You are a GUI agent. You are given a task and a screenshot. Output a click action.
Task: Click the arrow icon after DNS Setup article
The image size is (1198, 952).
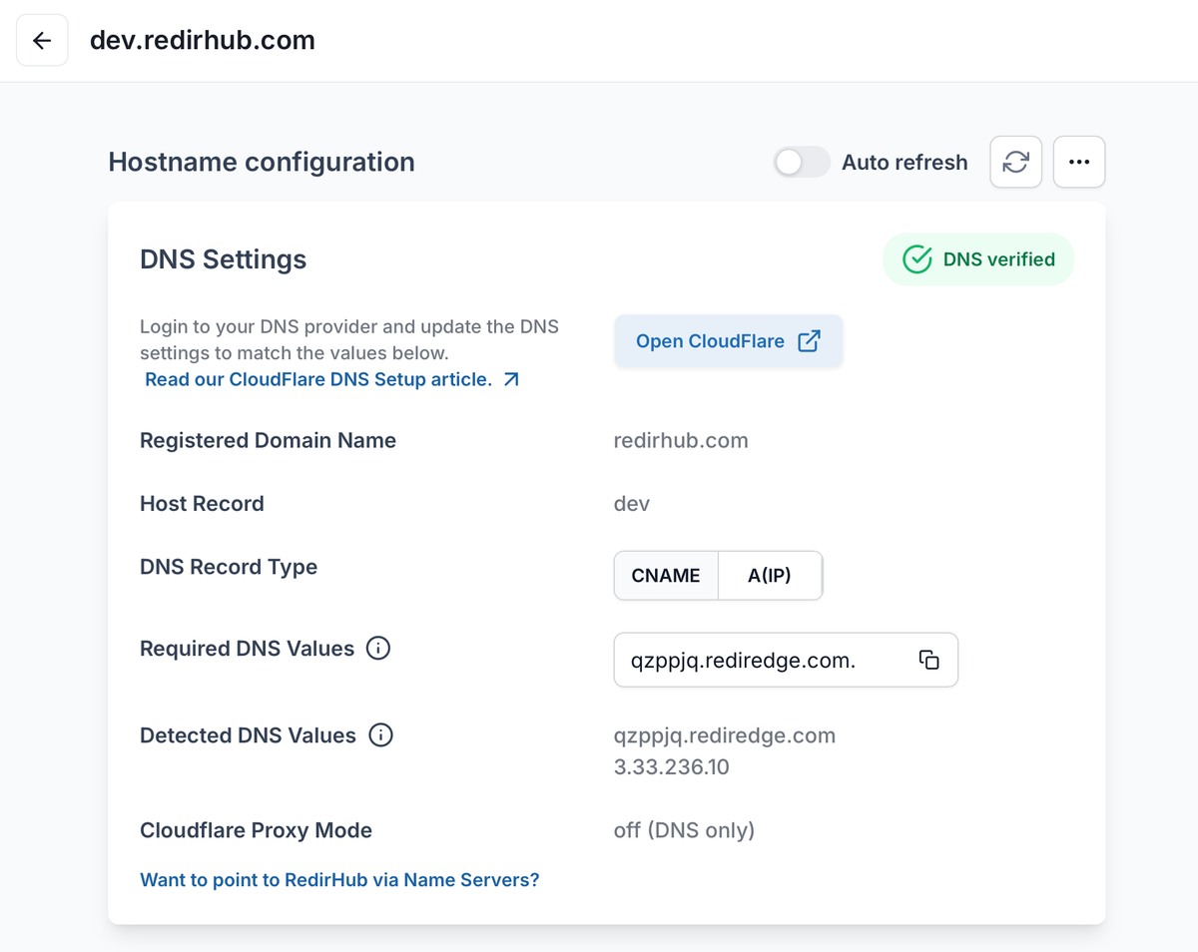tap(511, 379)
